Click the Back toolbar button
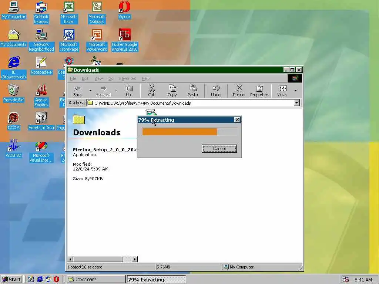 click(x=78, y=91)
